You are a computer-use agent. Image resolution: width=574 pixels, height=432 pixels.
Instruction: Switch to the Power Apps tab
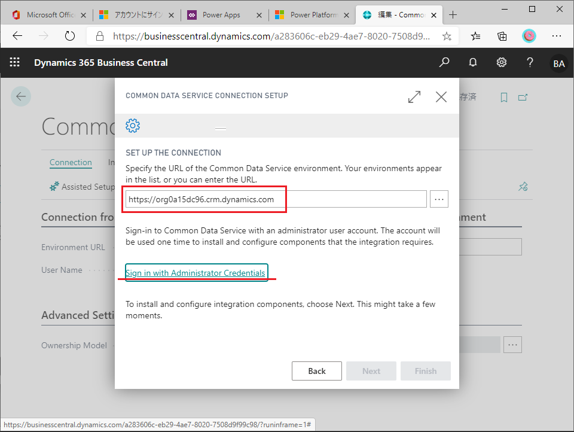click(220, 14)
